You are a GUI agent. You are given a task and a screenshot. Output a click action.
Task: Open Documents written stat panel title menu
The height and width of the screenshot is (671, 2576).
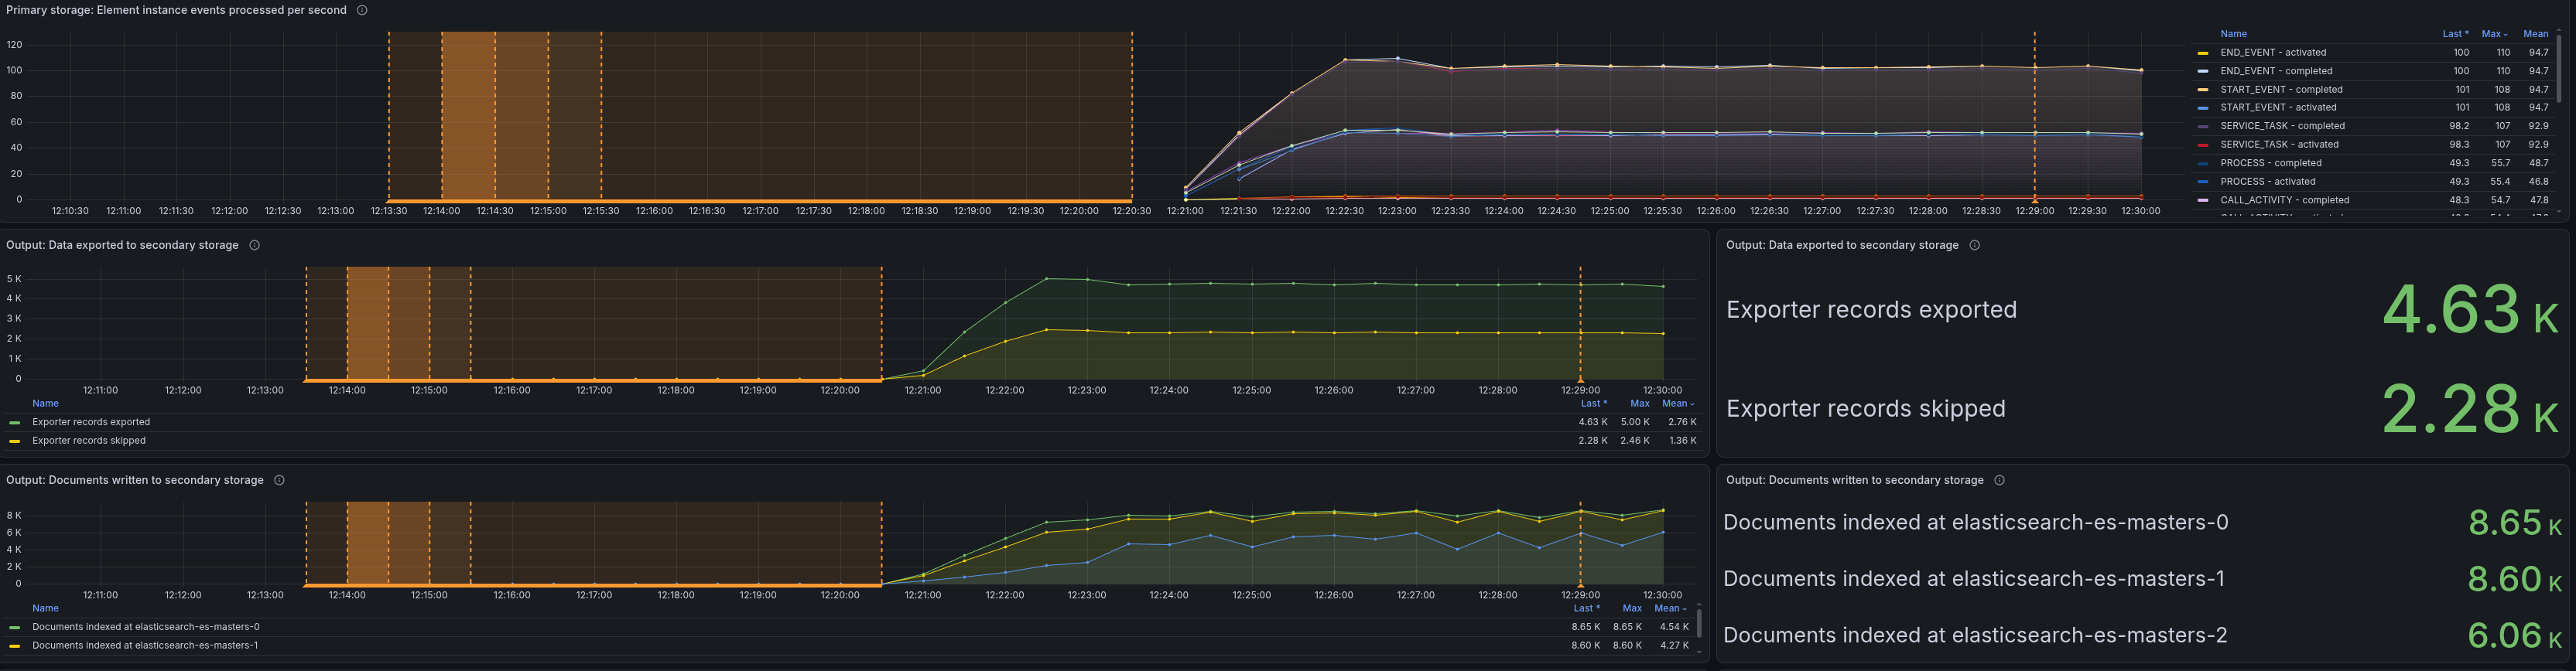[1855, 480]
